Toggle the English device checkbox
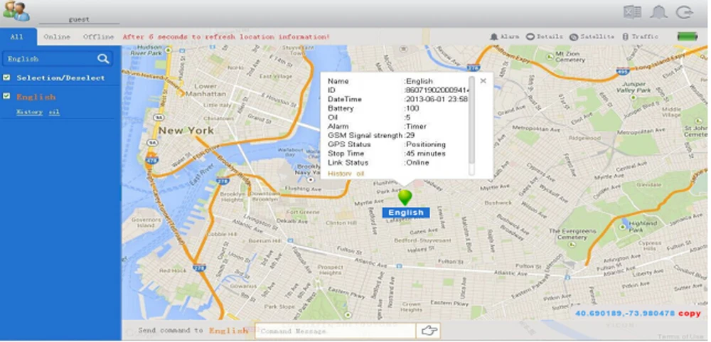Screen dimensions: 711x342 tap(6, 96)
